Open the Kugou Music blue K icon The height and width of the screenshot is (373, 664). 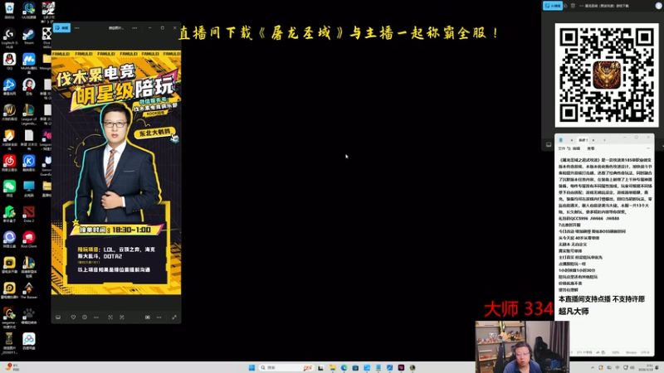29,162
